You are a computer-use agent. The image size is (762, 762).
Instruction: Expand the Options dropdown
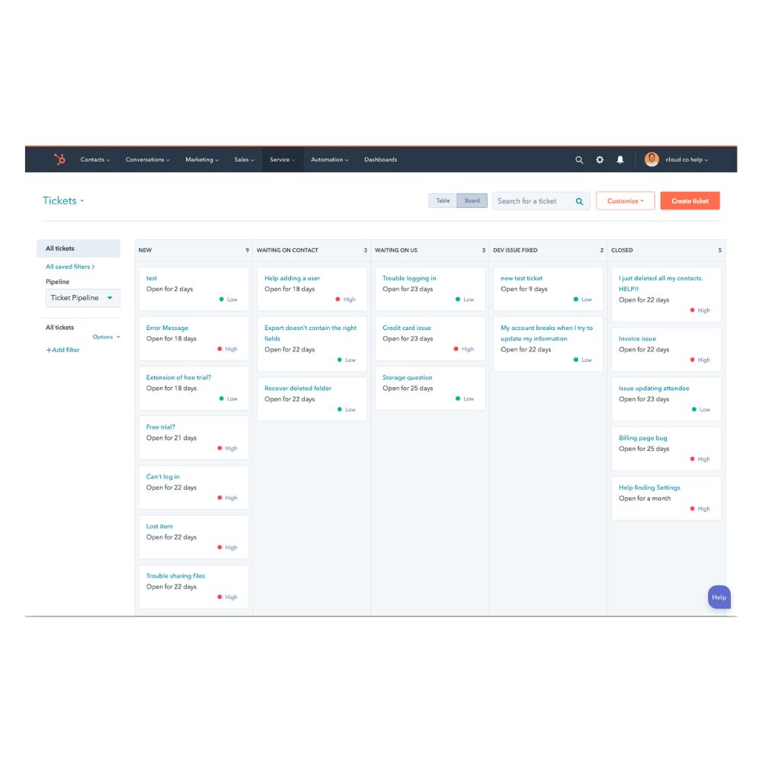pos(106,337)
